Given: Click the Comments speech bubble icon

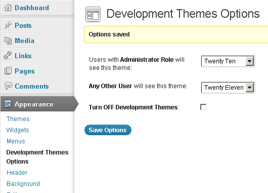Looking at the screenshot, I should coord(8,86).
